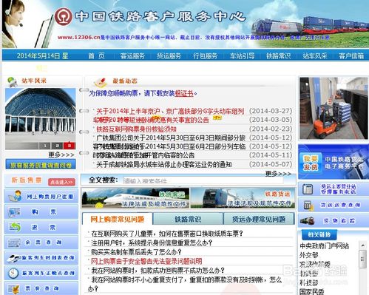The height and width of the screenshot is (295, 369).
Task: Open the 成都铁路局水城车站 notice
Action: click(163, 164)
